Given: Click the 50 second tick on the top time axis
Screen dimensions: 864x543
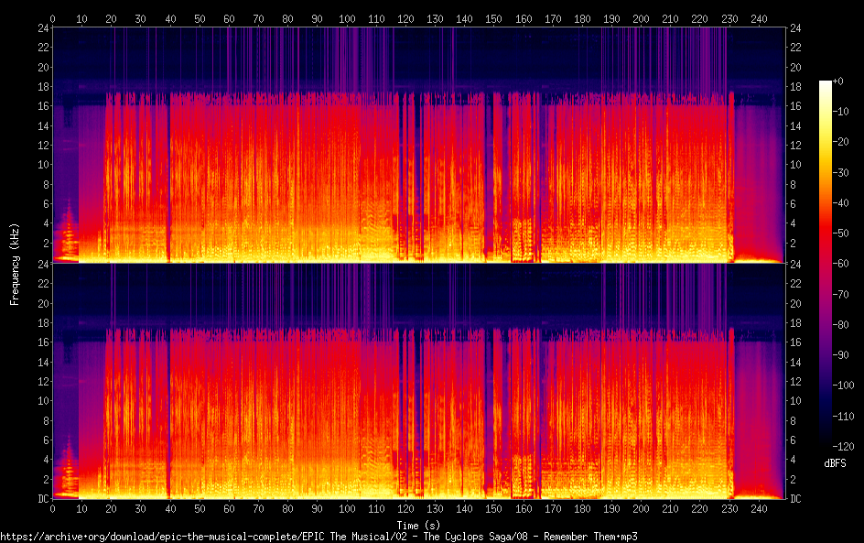Looking at the screenshot, I should 200,18.
